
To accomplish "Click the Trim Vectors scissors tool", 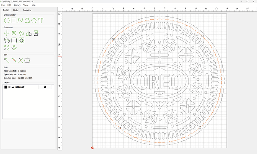I will pos(20,60).
